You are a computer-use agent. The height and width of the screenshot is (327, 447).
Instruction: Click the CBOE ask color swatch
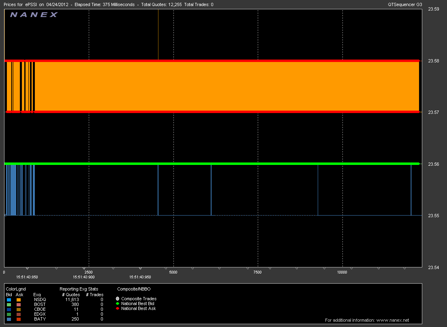click(x=18, y=309)
